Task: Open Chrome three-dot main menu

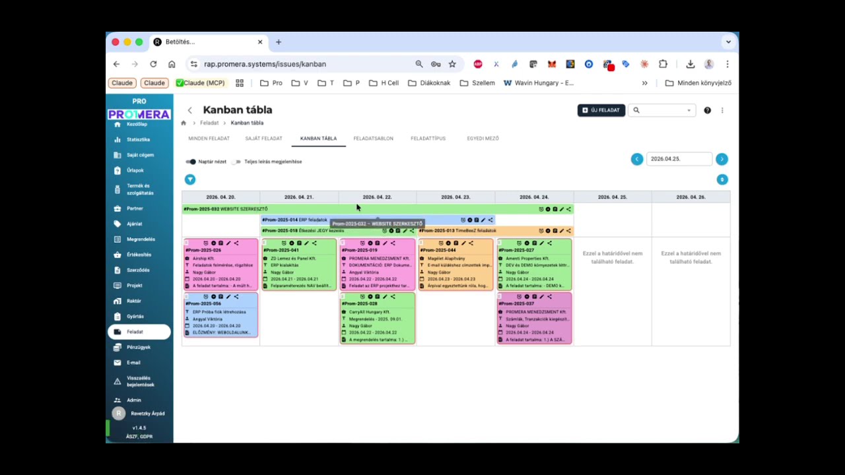Action: pyautogui.click(x=727, y=64)
